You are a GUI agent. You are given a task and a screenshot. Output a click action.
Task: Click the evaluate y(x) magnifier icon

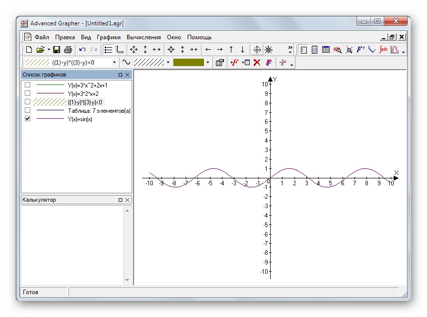coord(338,50)
